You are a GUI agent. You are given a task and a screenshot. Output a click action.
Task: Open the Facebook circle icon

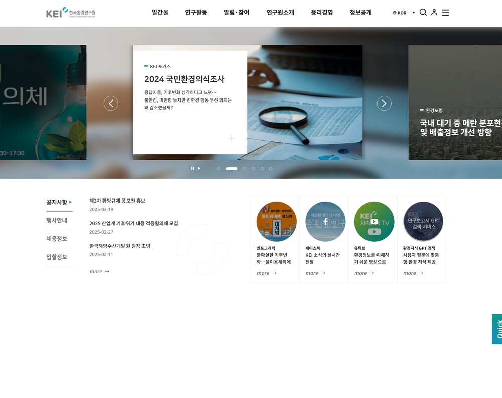click(x=325, y=222)
